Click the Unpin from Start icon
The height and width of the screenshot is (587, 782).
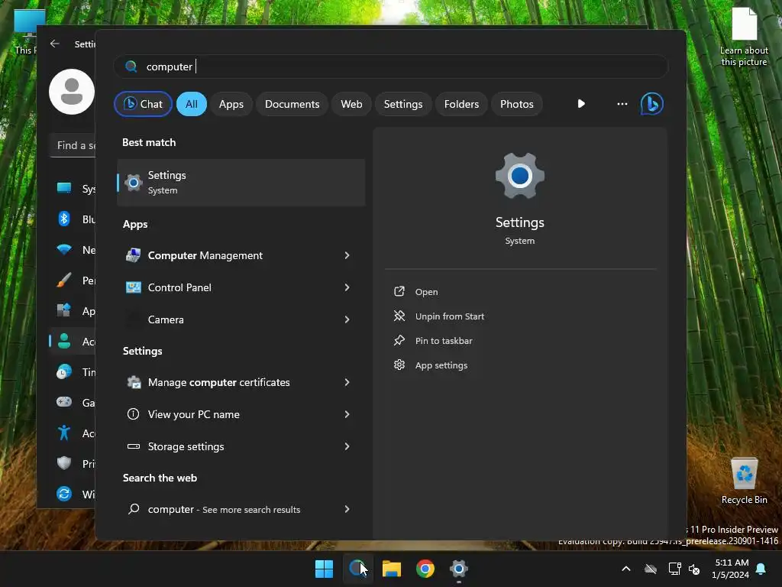coord(399,316)
